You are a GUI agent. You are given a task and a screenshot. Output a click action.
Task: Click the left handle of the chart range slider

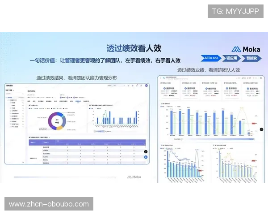pos(181,139)
